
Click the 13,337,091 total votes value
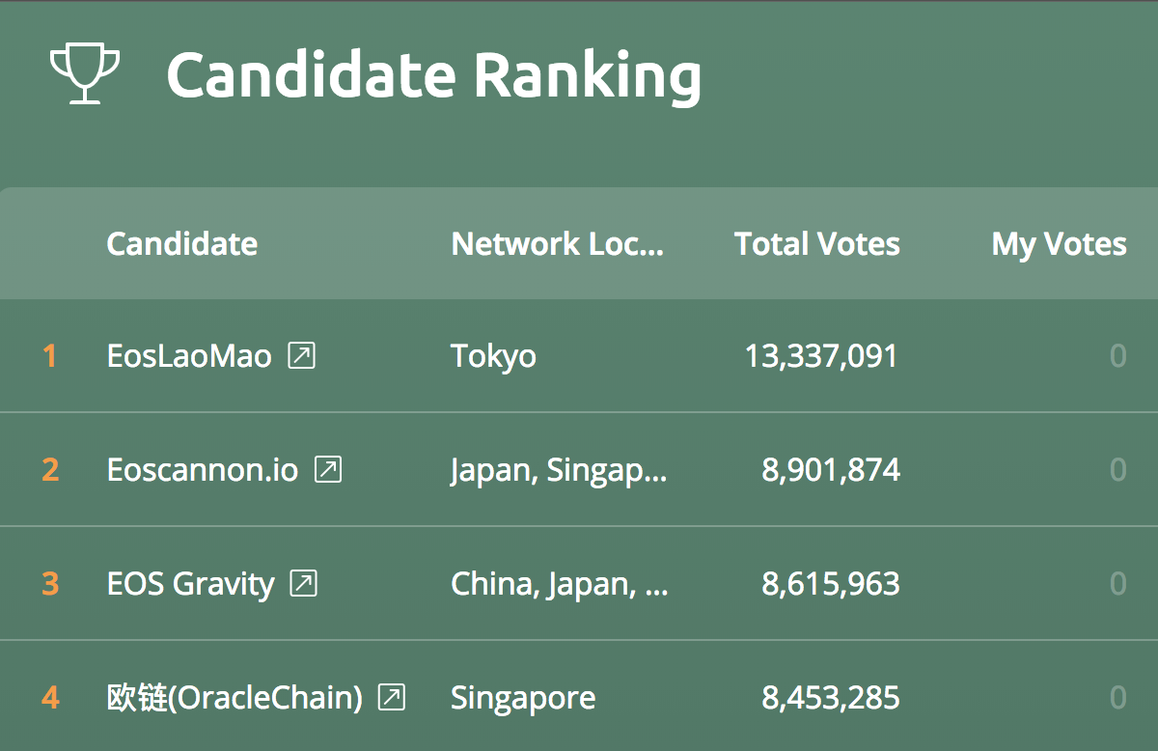[x=821, y=356]
